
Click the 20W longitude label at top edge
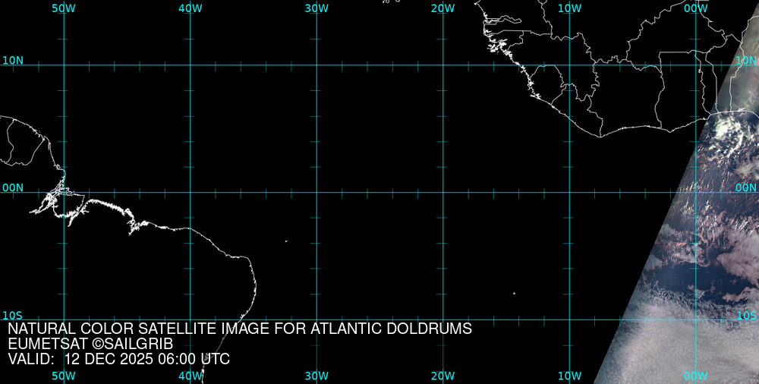[x=442, y=8]
